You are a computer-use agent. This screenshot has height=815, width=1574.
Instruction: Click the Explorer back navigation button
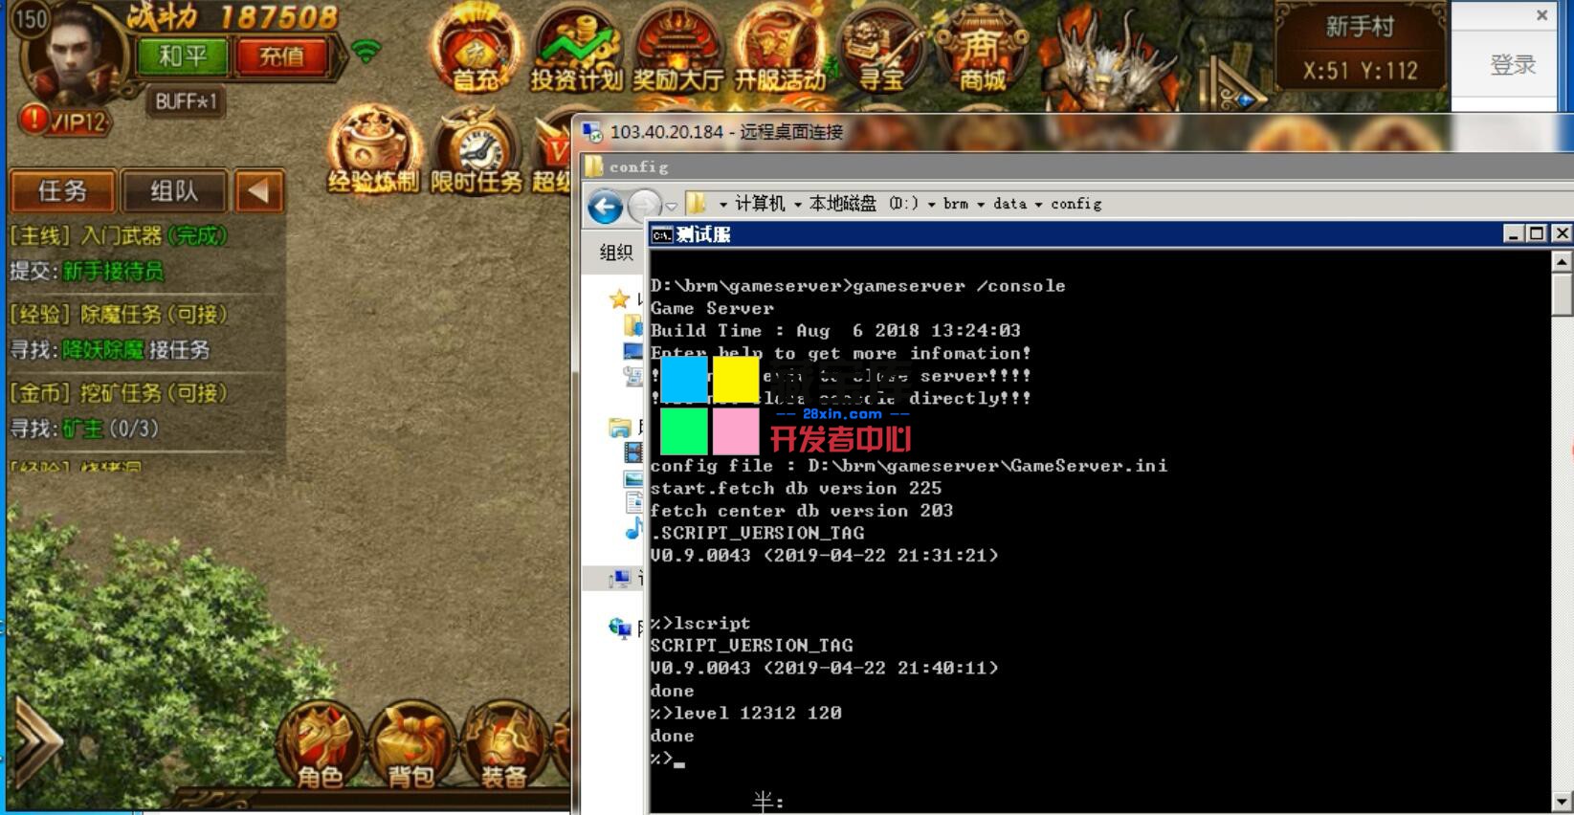606,207
